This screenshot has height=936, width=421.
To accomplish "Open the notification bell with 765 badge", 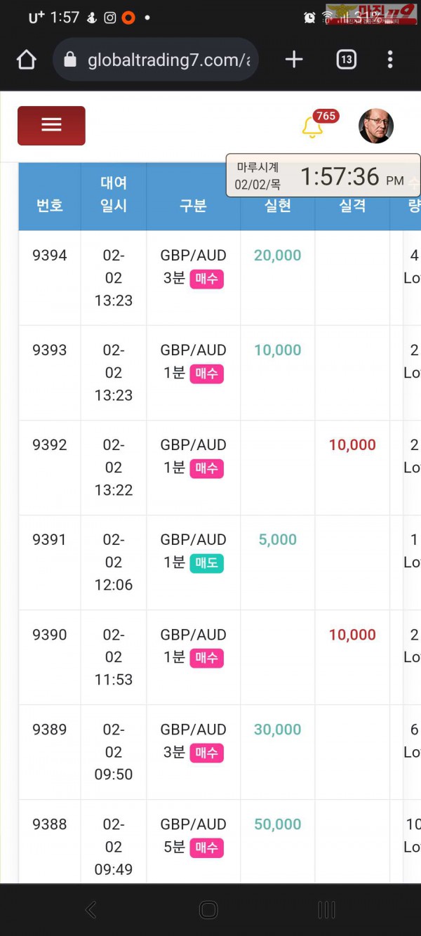I will pos(312,127).
